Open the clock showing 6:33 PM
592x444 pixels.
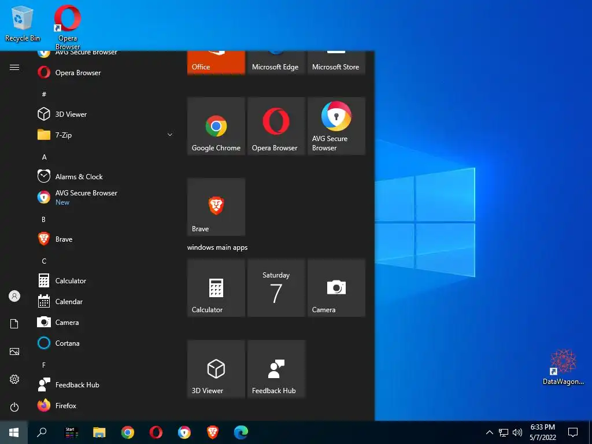coord(542,432)
